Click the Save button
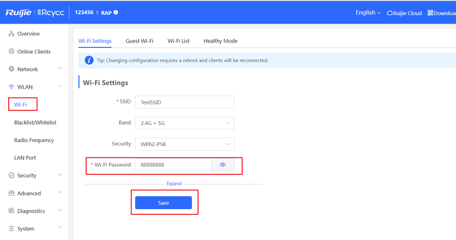 [x=164, y=203]
